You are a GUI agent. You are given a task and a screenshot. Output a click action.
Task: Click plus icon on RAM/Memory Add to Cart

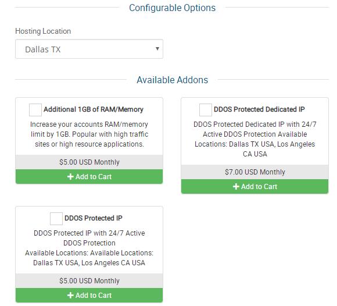(x=70, y=177)
